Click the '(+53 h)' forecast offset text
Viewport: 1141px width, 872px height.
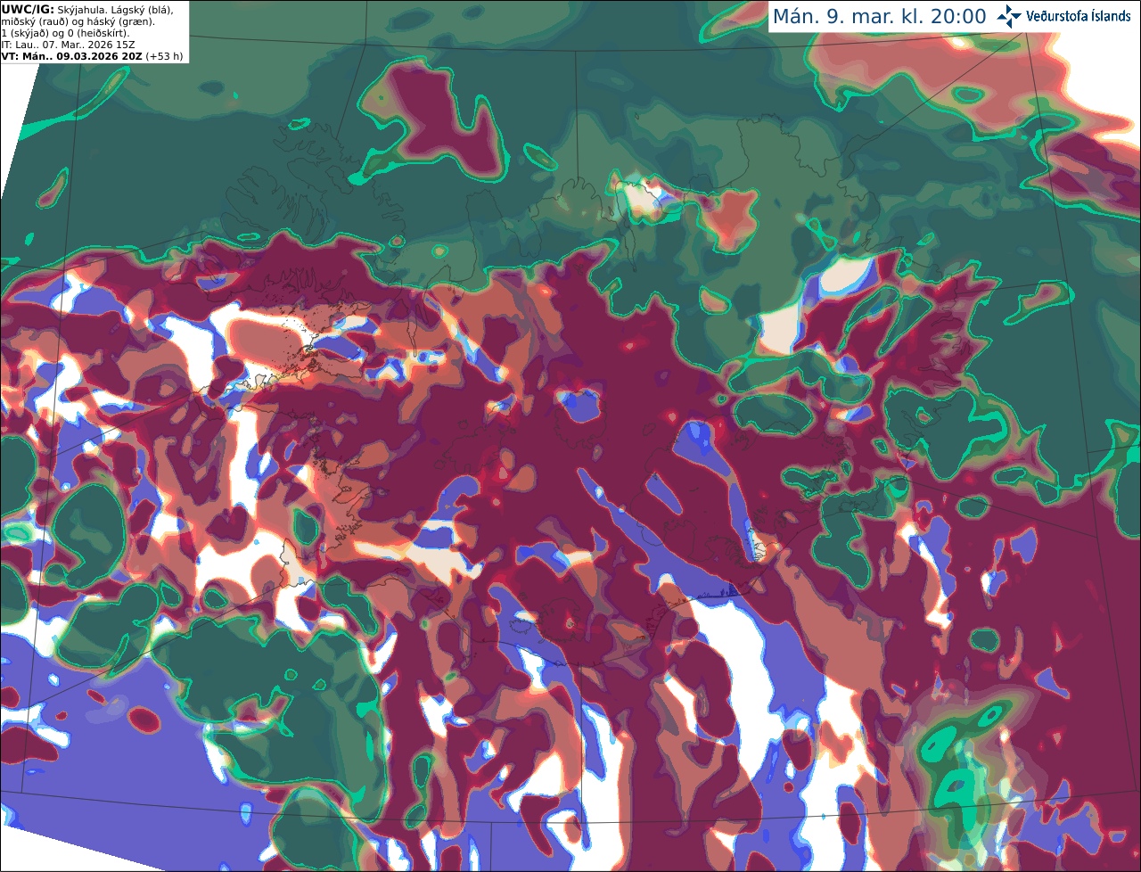[165, 56]
